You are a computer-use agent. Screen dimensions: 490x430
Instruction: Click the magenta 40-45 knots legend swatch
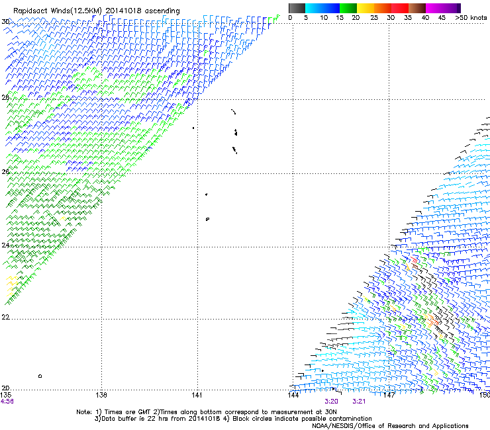pos(434,8)
